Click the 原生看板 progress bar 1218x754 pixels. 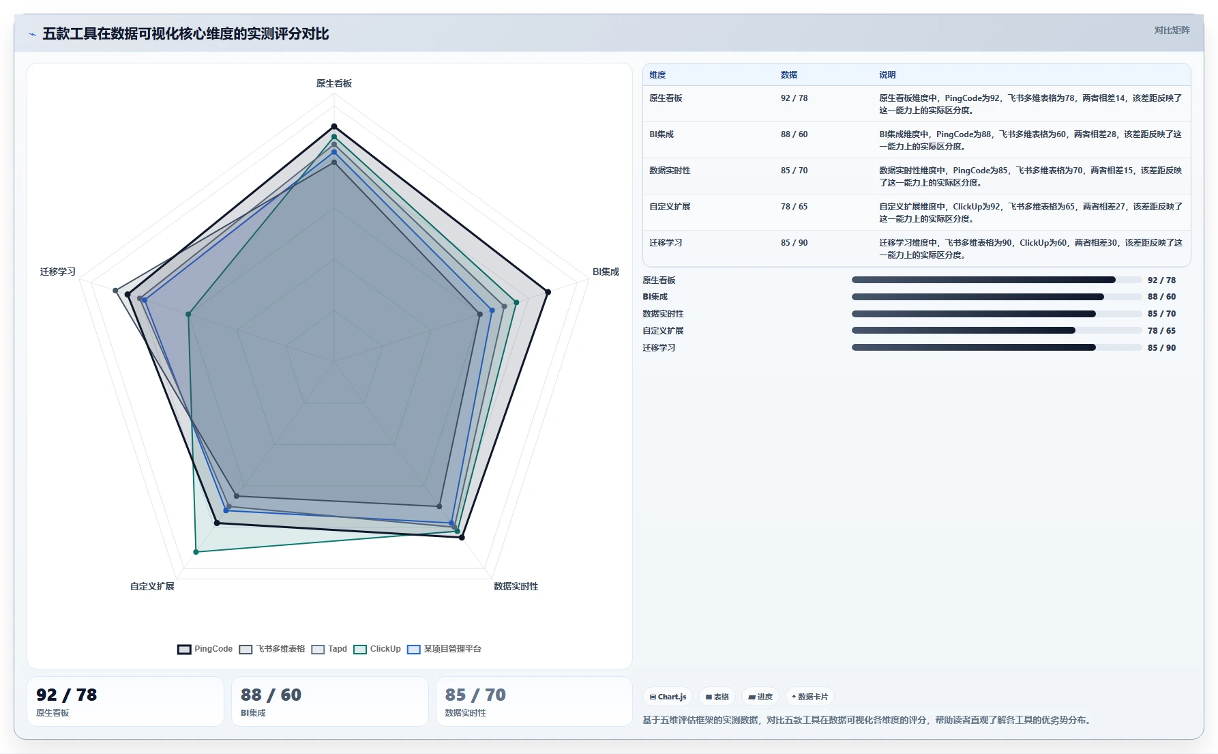(x=996, y=280)
